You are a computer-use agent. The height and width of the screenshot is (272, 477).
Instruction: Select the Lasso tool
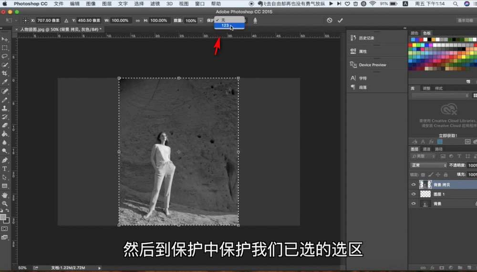[5, 56]
